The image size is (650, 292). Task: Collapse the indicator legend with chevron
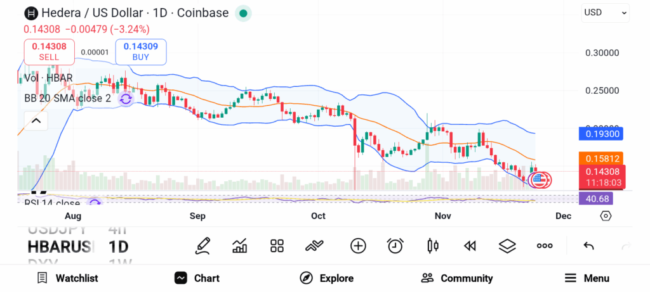click(36, 120)
